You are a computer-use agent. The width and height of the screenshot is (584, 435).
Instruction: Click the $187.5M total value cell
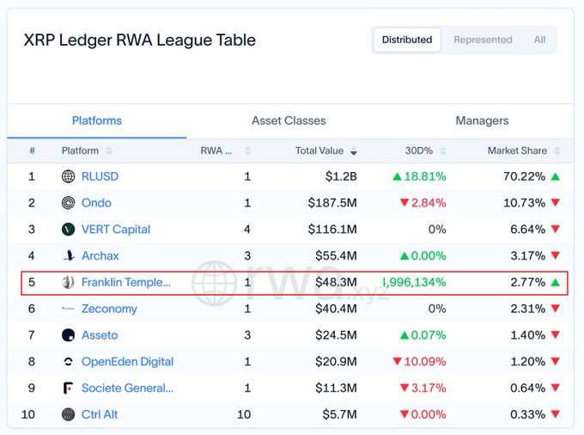click(332, 203)
